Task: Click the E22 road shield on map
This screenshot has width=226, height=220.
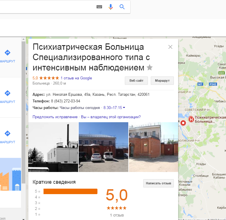Action: (221, 73)
